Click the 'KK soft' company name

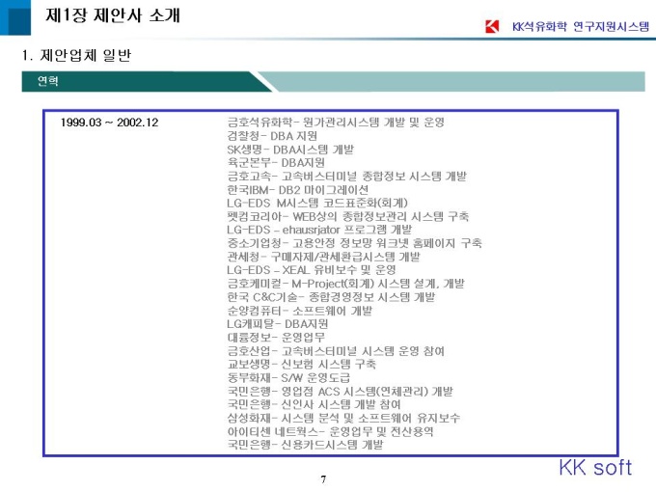point(595,467)
